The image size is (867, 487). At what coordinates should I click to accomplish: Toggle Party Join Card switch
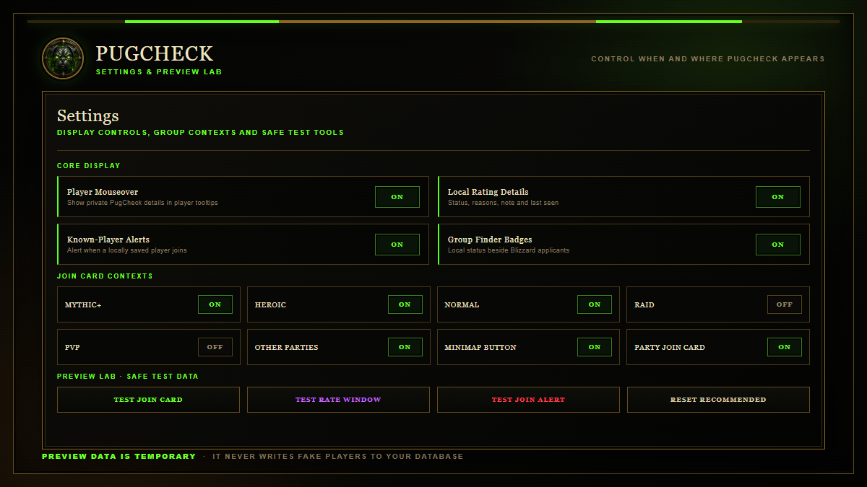pyautogui.click(x=785, y=347)
